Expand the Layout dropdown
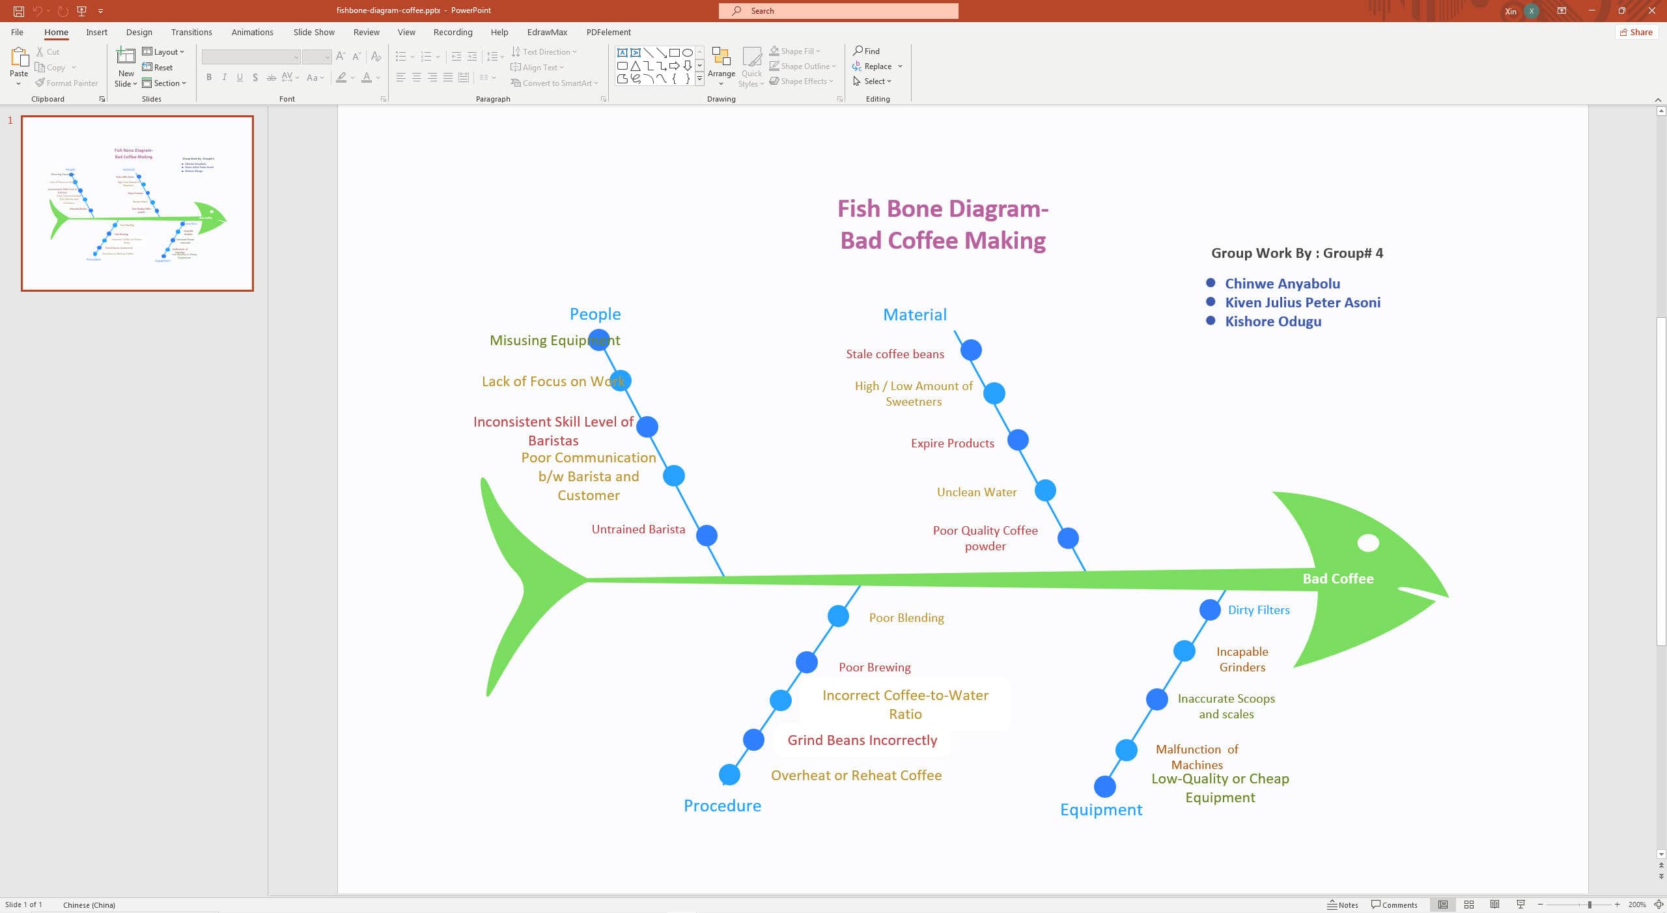This screenshot has height=913, width=1667. pos(163,51)
